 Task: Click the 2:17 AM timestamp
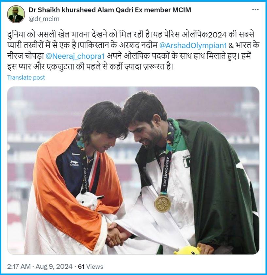[19, 267]
